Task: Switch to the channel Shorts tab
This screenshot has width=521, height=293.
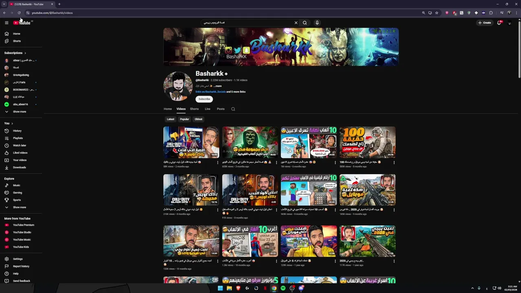Action: (194, 109)
